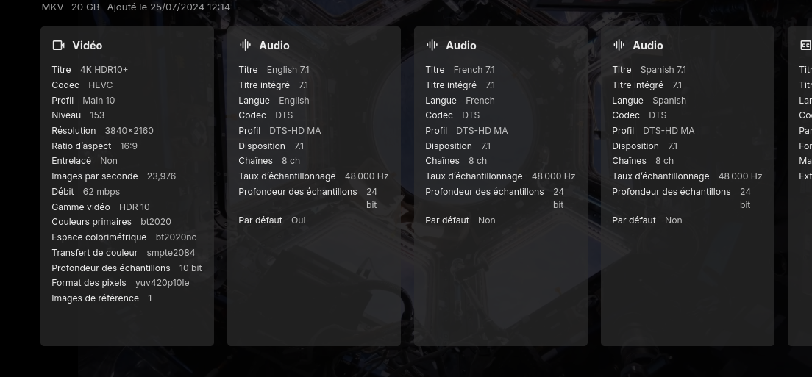
Task: Click the 3840×2160 resolution value
Action: (x=129, y=131)
